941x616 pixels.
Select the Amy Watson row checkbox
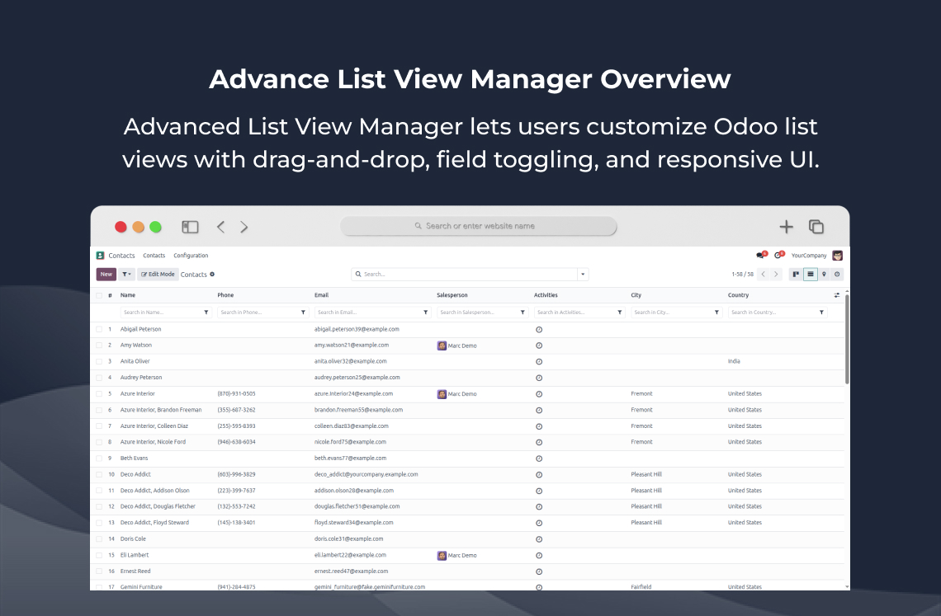[x=99, y=346]
